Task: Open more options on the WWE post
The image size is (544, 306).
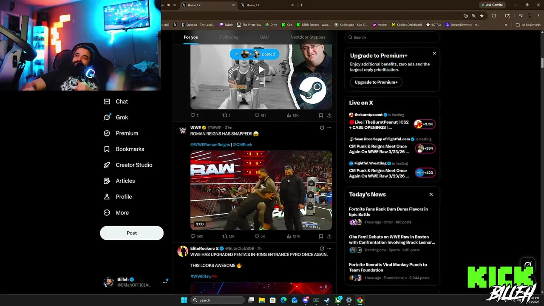Action: 329,127
